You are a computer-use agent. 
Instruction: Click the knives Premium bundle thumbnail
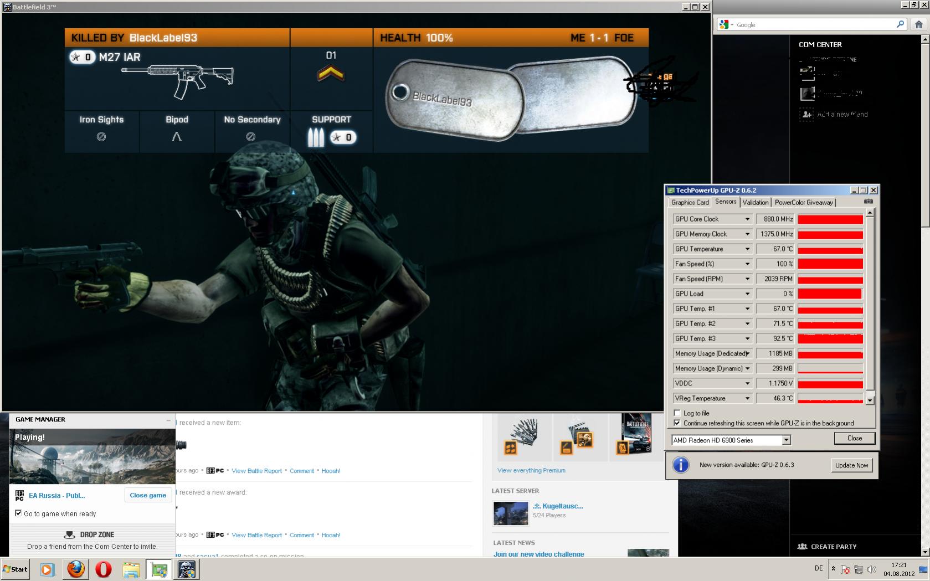pos(524,438)
